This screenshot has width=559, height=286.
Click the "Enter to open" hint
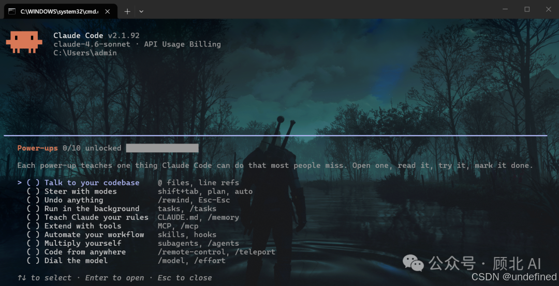click(x=114, y=278)
